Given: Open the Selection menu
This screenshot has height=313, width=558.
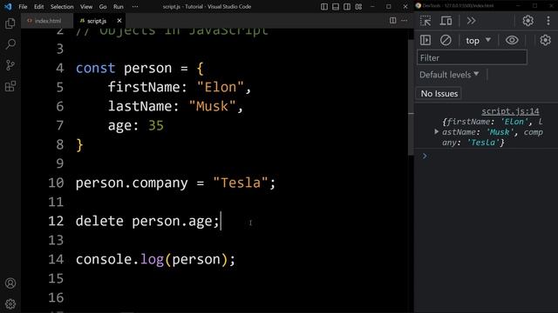Looking at the screenshot, I should (x=62, y=7).
